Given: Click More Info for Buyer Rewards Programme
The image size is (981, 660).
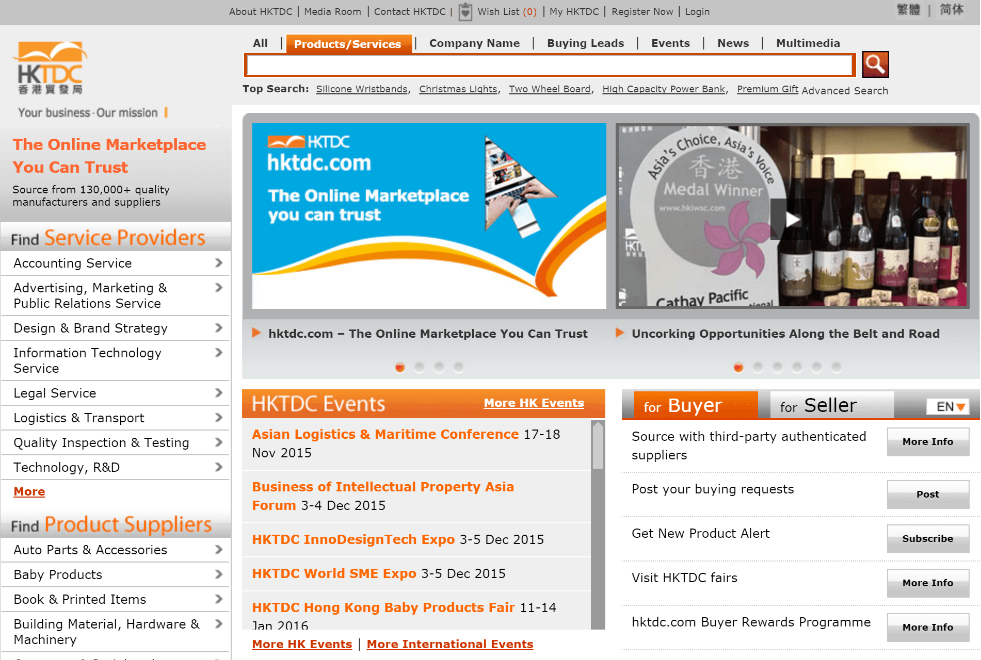Looking at the screenshot, I should coord(928,628).
